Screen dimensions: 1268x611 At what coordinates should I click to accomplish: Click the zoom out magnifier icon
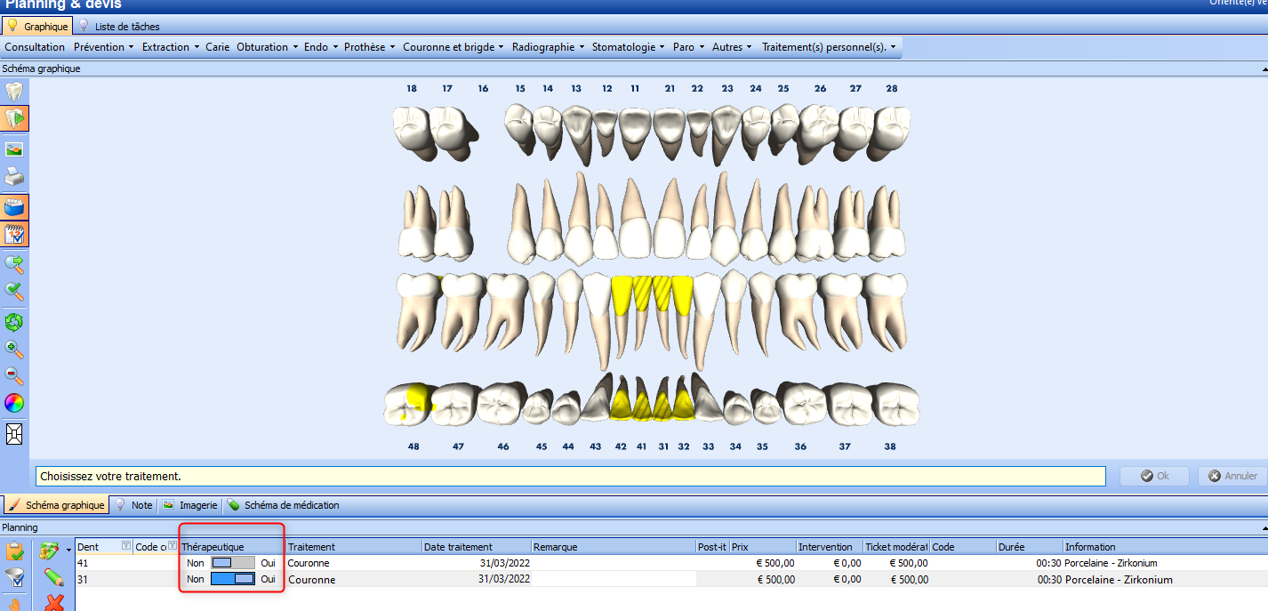click(x=14, y=375)
